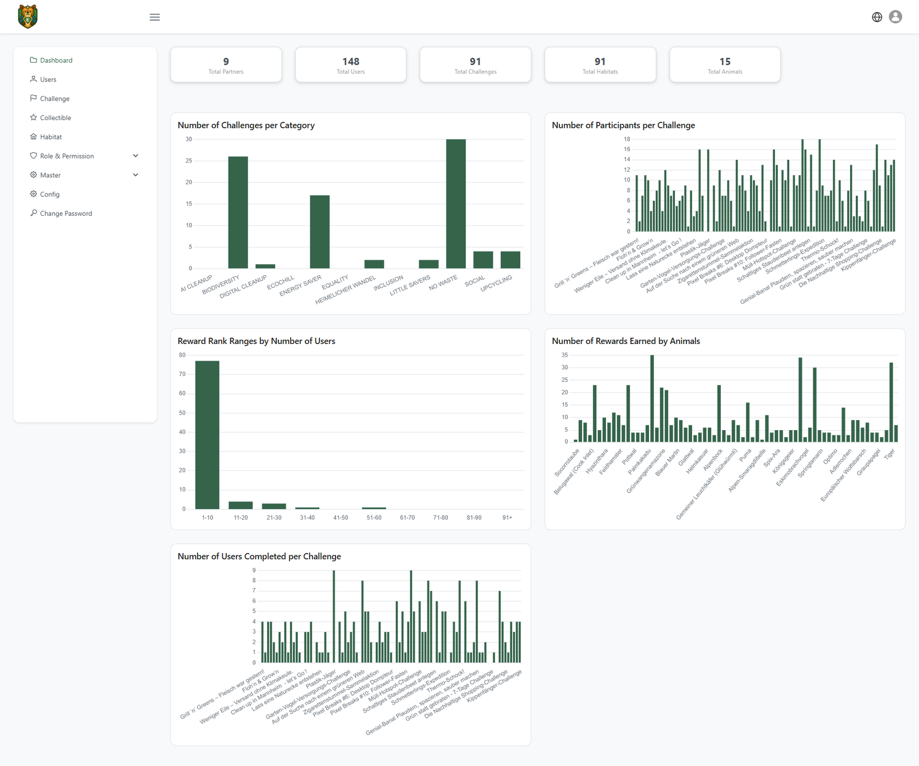Open the language globe icon
Viewport: 919px width, 766px height.
877,17
